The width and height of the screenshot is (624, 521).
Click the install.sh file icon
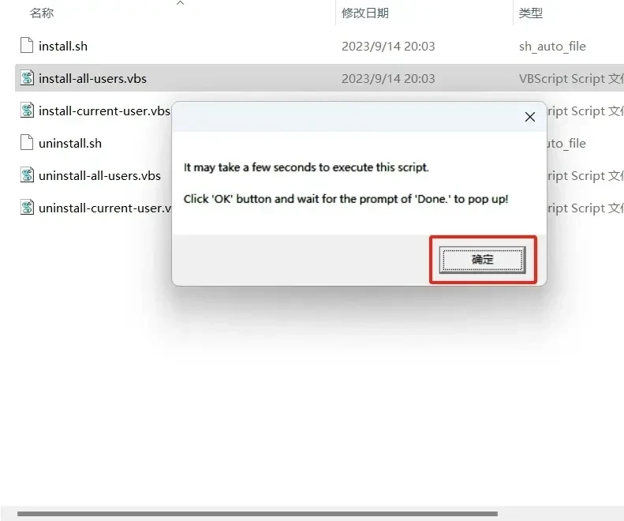27,46
